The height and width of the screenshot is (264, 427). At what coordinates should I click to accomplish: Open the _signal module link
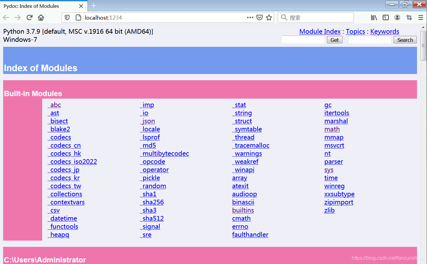click(150, 227)
